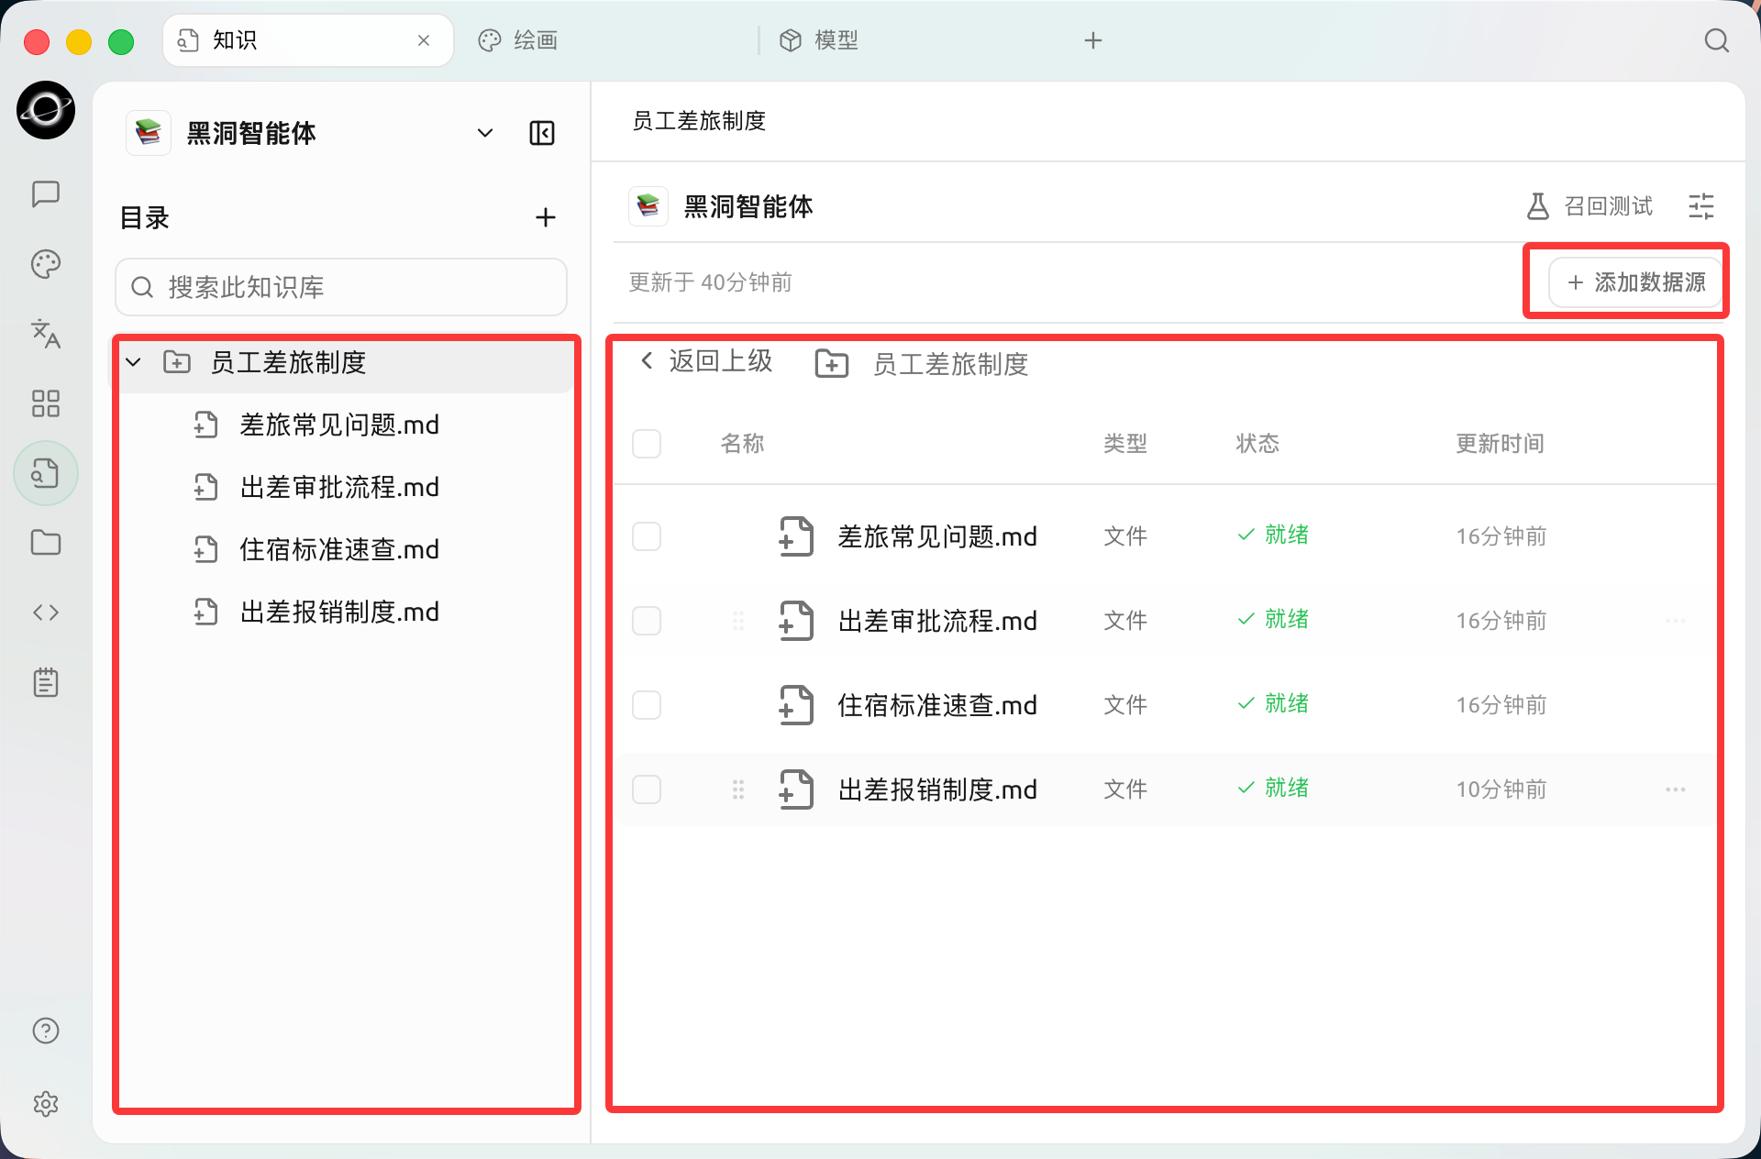This screenshot has width=1761, height=1159.
Task: Switch to the 知识 tab
Action: tap(308, 40)
